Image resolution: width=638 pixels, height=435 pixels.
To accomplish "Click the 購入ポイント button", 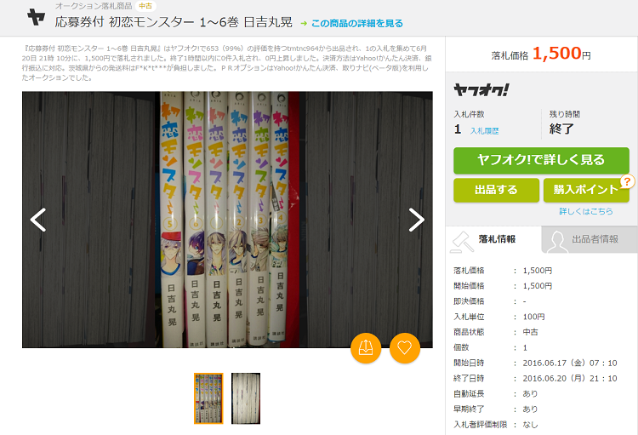I will click(x=586, y=190).
